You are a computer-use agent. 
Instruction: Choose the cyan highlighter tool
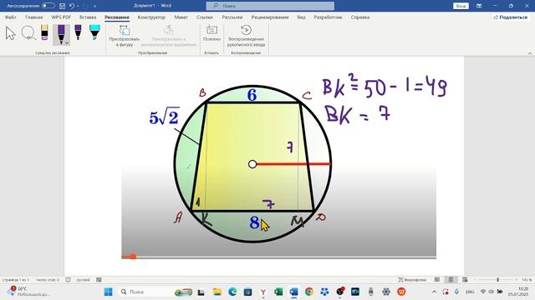click(94, 32)
